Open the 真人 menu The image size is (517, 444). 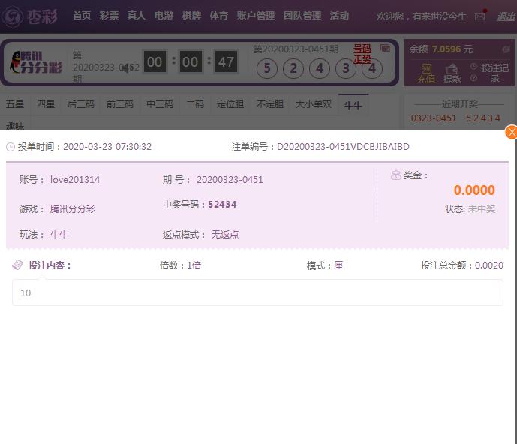[x=136, y=16]
